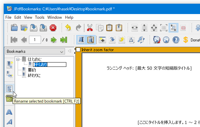Open the Help menu
The width and height of the screenshot is (200, 127).
coord(69,17)
